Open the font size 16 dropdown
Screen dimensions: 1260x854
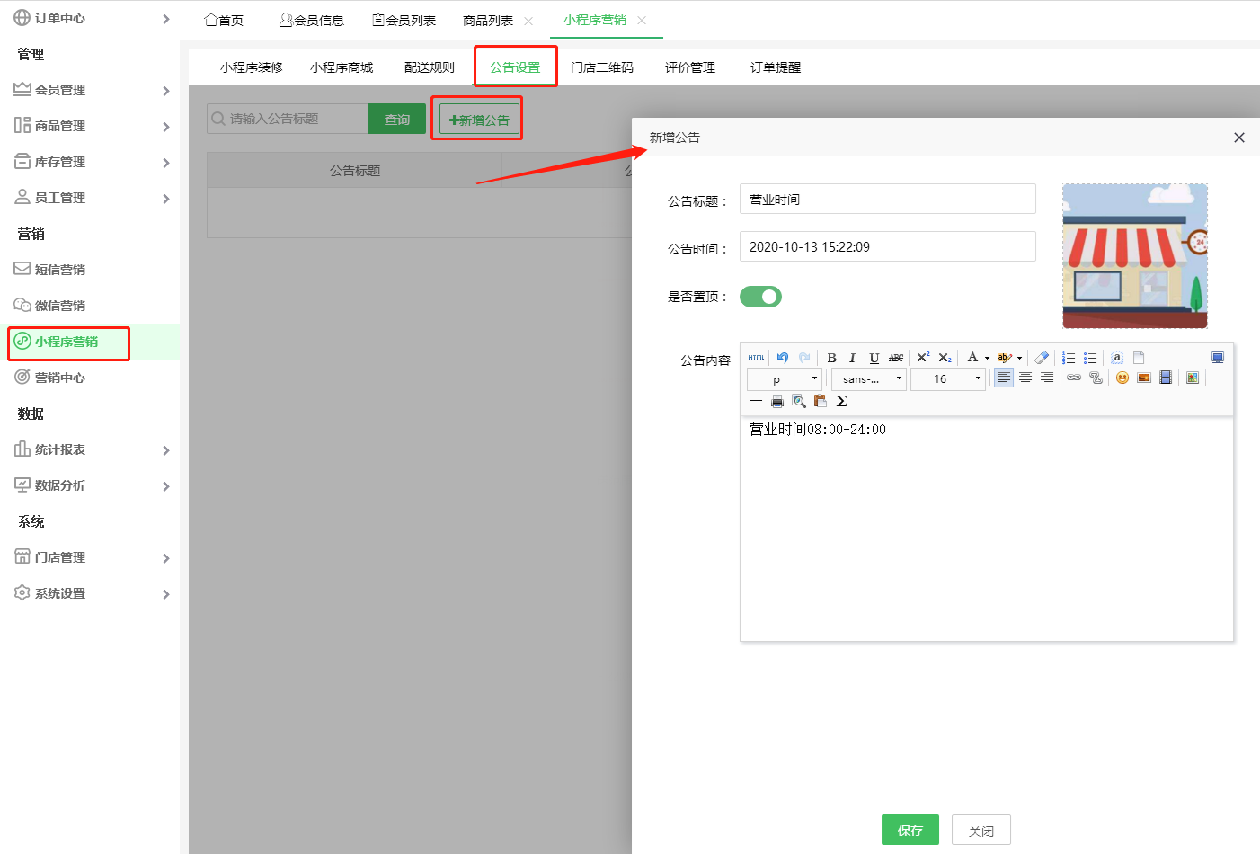click(948, 378)
